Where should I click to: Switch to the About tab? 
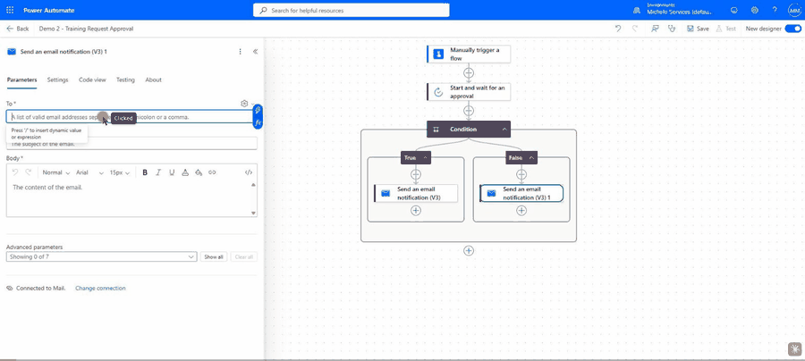point(153,80)
